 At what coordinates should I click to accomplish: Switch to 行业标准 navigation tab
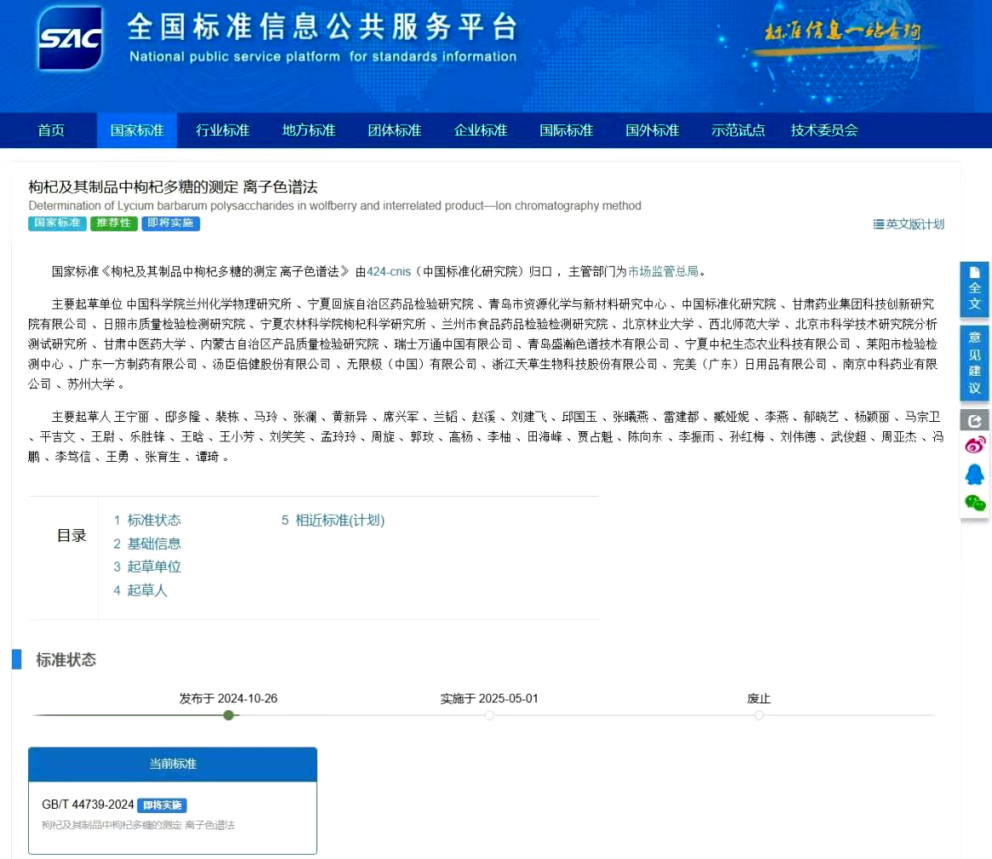point(223,130)
